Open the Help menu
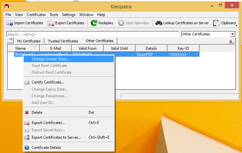This screenshot has width=242, height=153. click(x=101, y=15)
